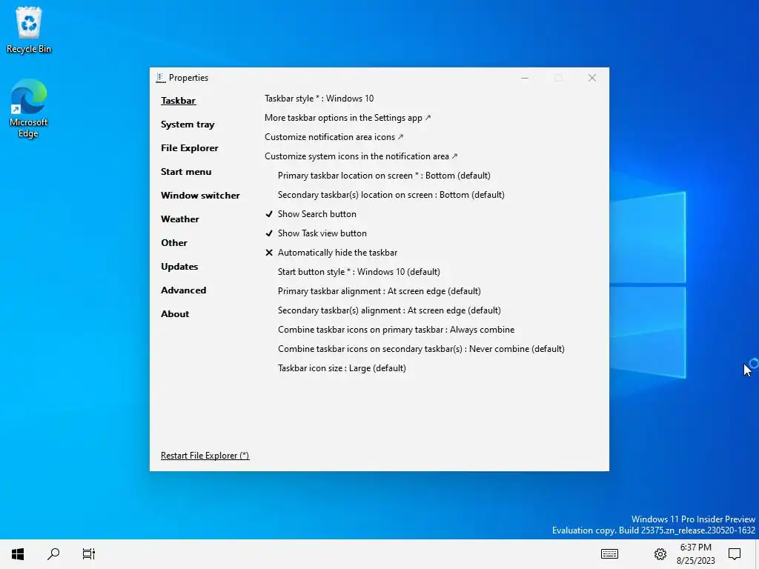
Task: Switch to System tray section
Action: pyautogui.click(x=188, y=124)
